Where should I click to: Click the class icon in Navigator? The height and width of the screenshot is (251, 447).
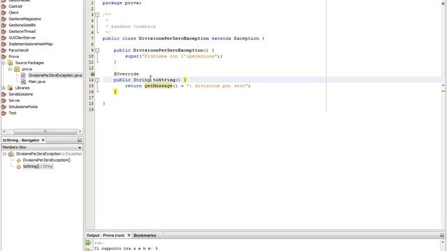[x=11, y=153]
